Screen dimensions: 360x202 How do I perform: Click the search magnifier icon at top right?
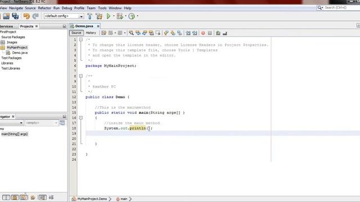coord(319,8)
